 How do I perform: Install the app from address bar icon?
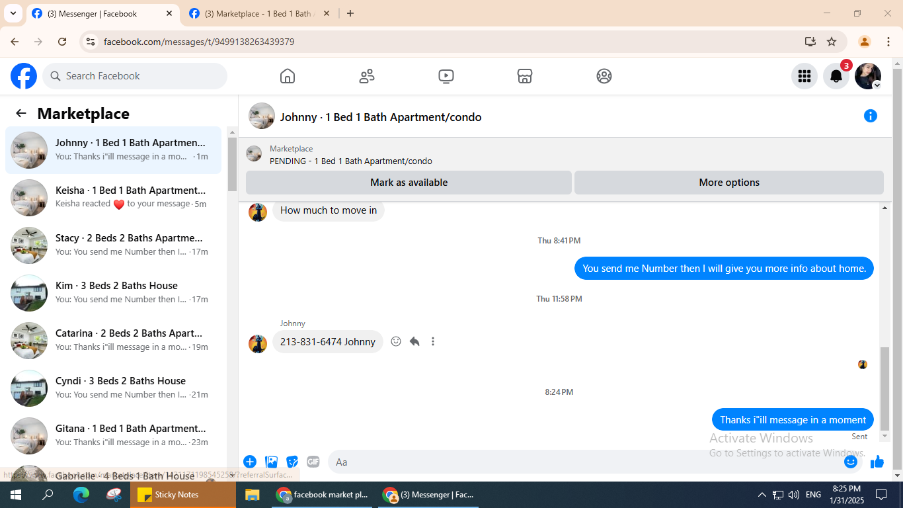[x=810, y=42]
